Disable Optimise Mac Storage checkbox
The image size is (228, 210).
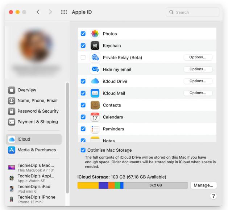pyautogui.click(x=83, y=150)
